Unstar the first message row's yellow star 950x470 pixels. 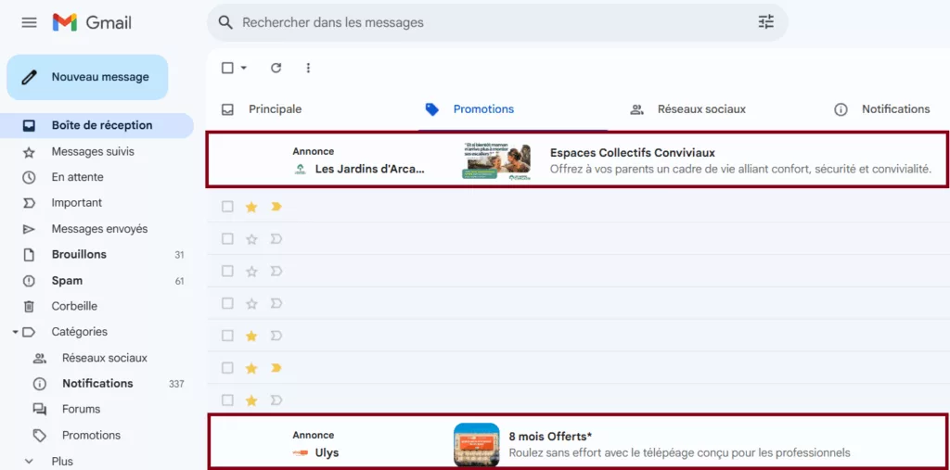click(x=251, y=207)
